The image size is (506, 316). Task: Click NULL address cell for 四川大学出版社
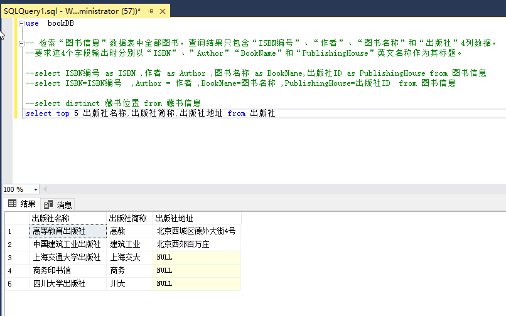point(197,284)
